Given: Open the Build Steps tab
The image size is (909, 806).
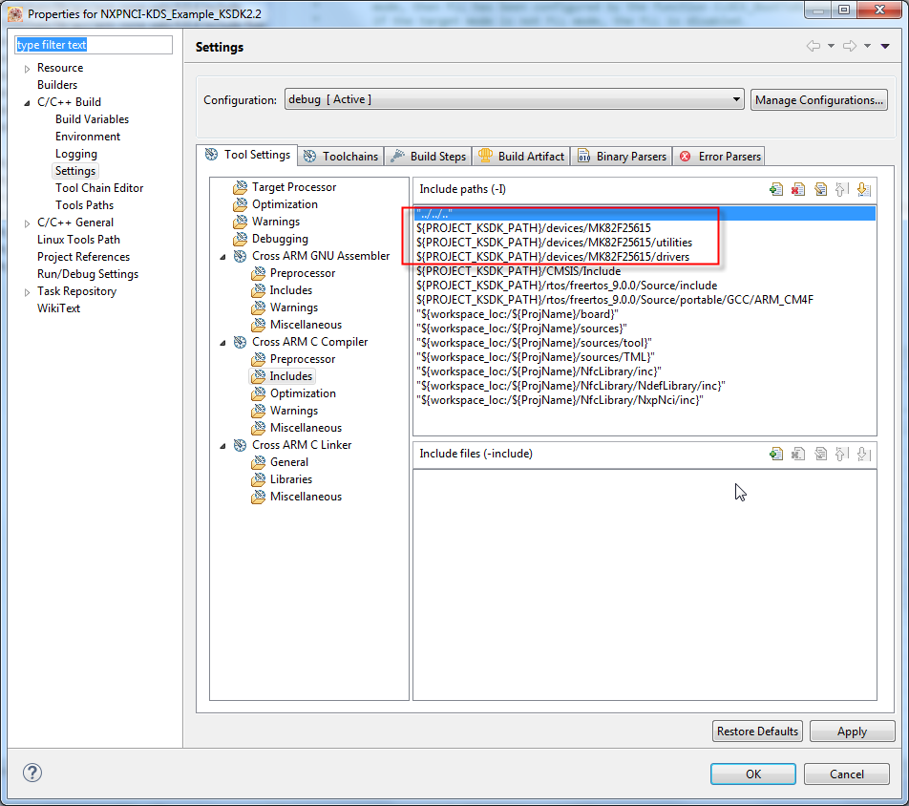Looking at the screenshot, I should pos(429,156).
